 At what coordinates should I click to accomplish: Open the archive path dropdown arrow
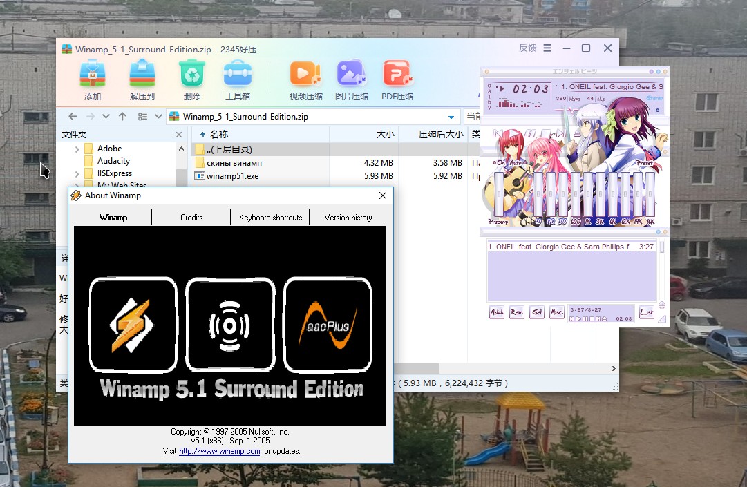451,117
